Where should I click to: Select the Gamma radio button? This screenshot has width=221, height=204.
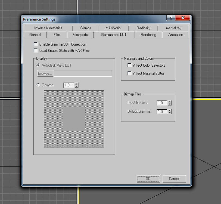[38, 85]
